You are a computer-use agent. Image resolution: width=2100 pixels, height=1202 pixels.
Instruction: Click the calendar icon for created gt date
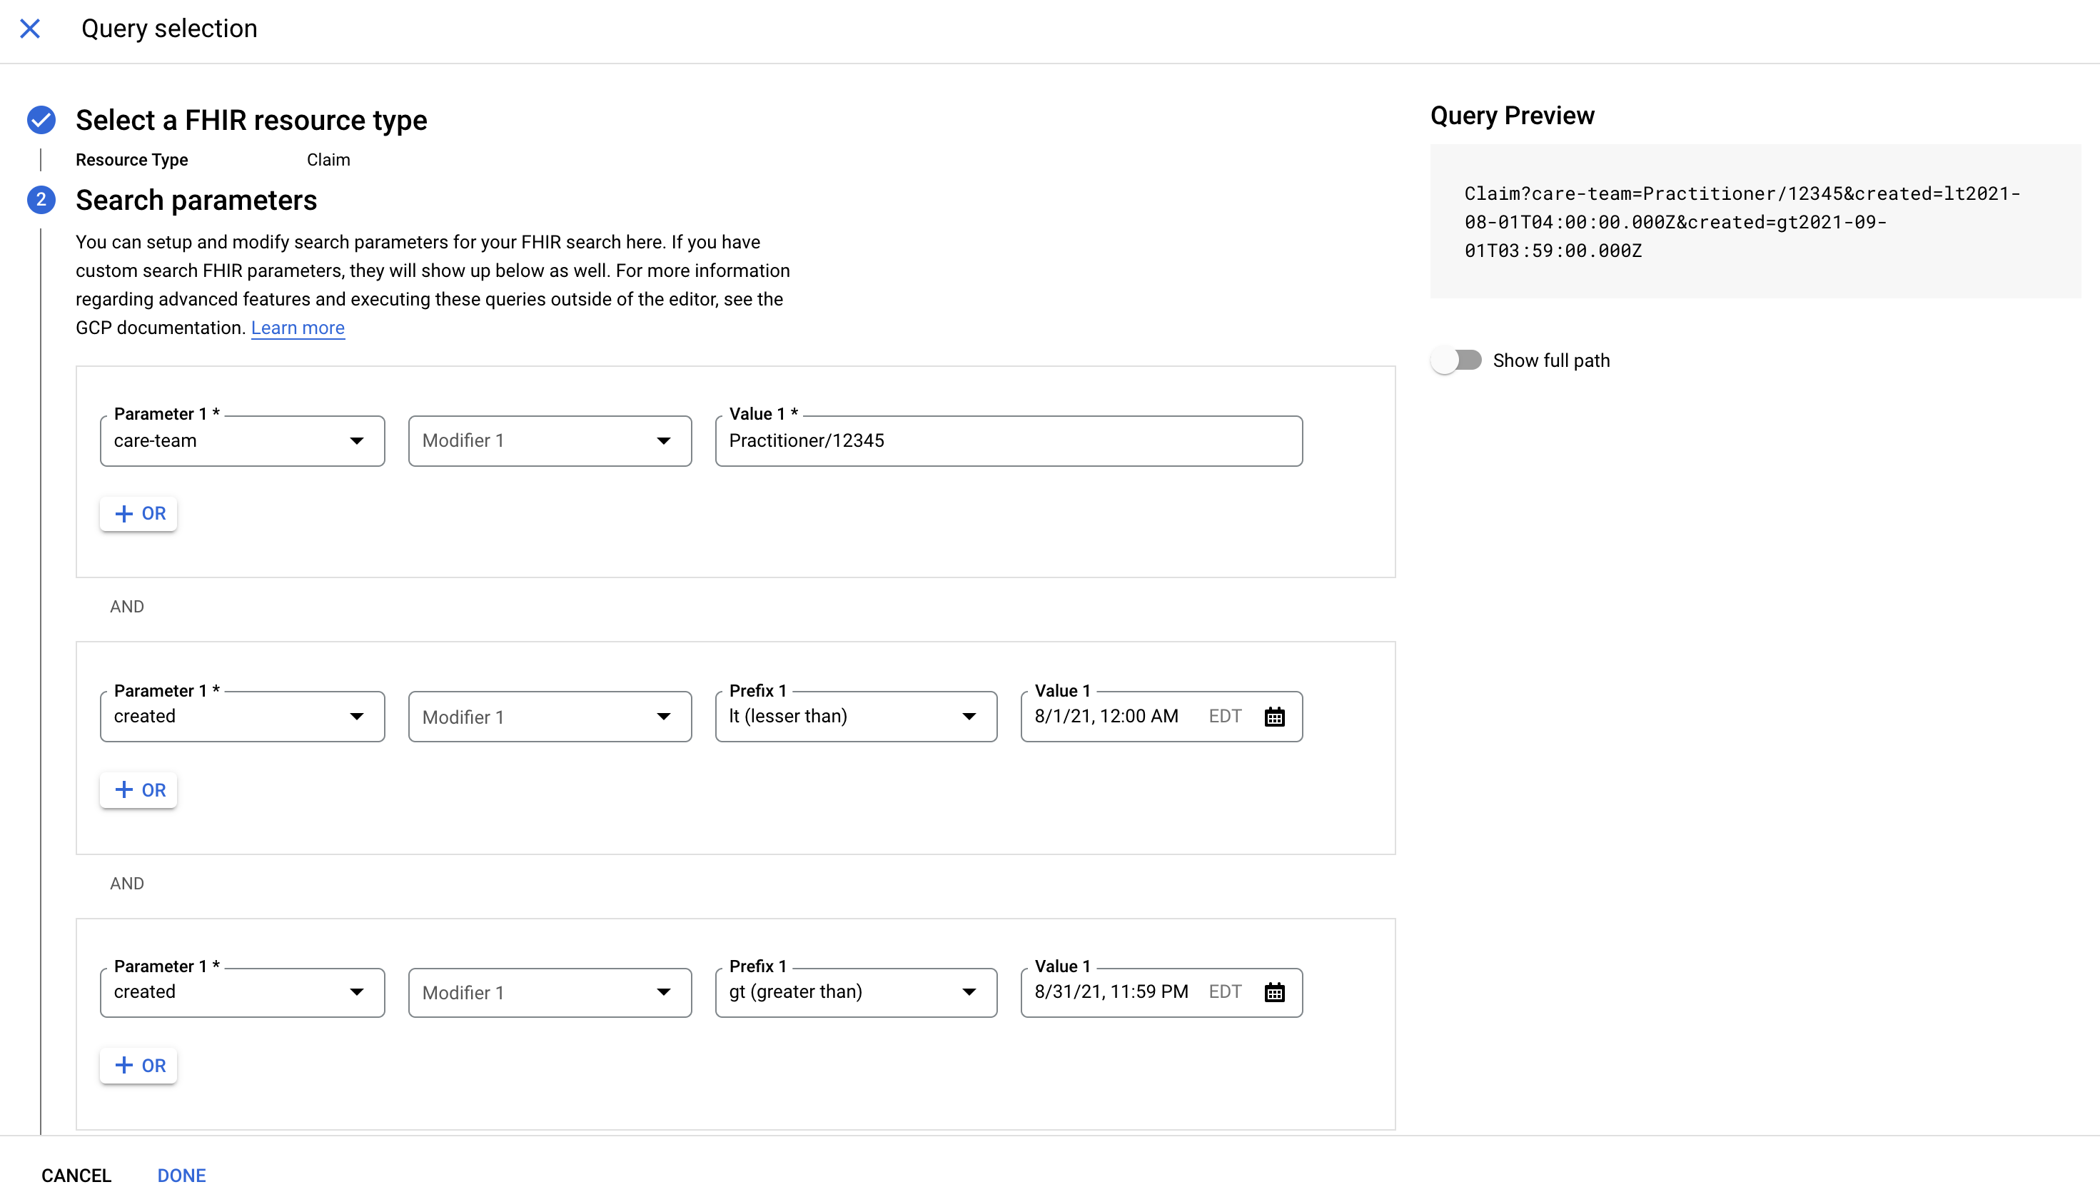tap(1273, 991)
